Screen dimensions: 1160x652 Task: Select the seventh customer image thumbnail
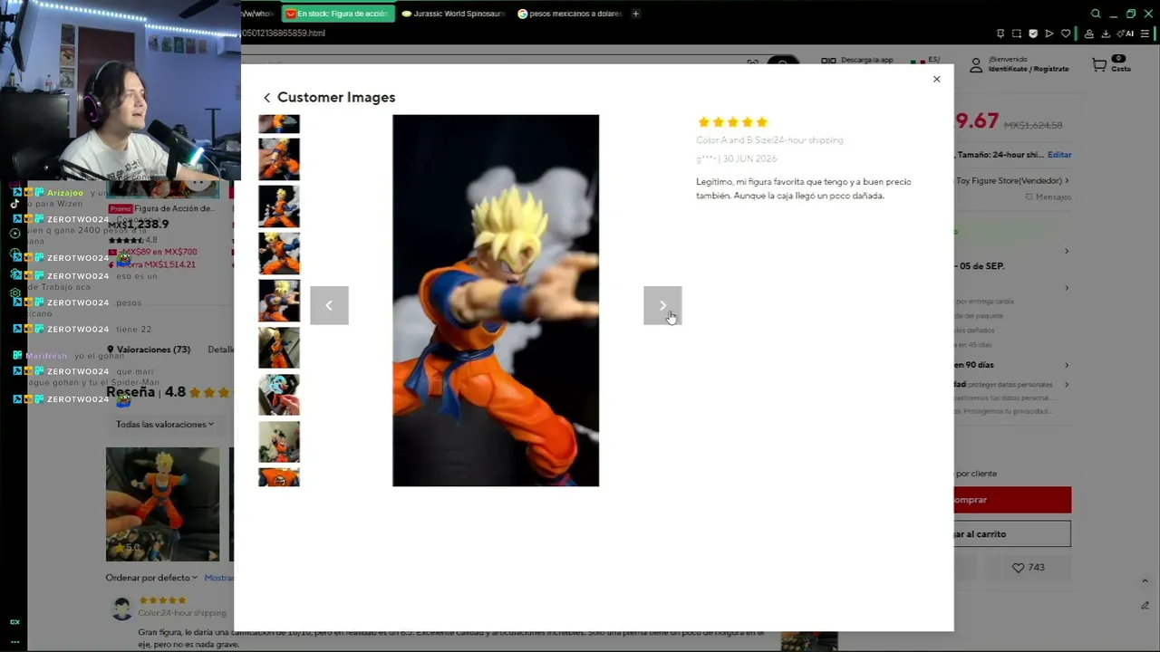pos(279,394)
